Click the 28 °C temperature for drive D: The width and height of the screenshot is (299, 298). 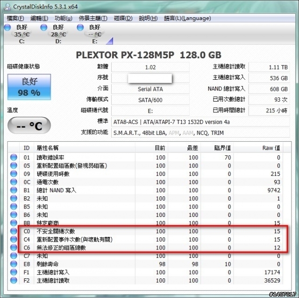58,35
